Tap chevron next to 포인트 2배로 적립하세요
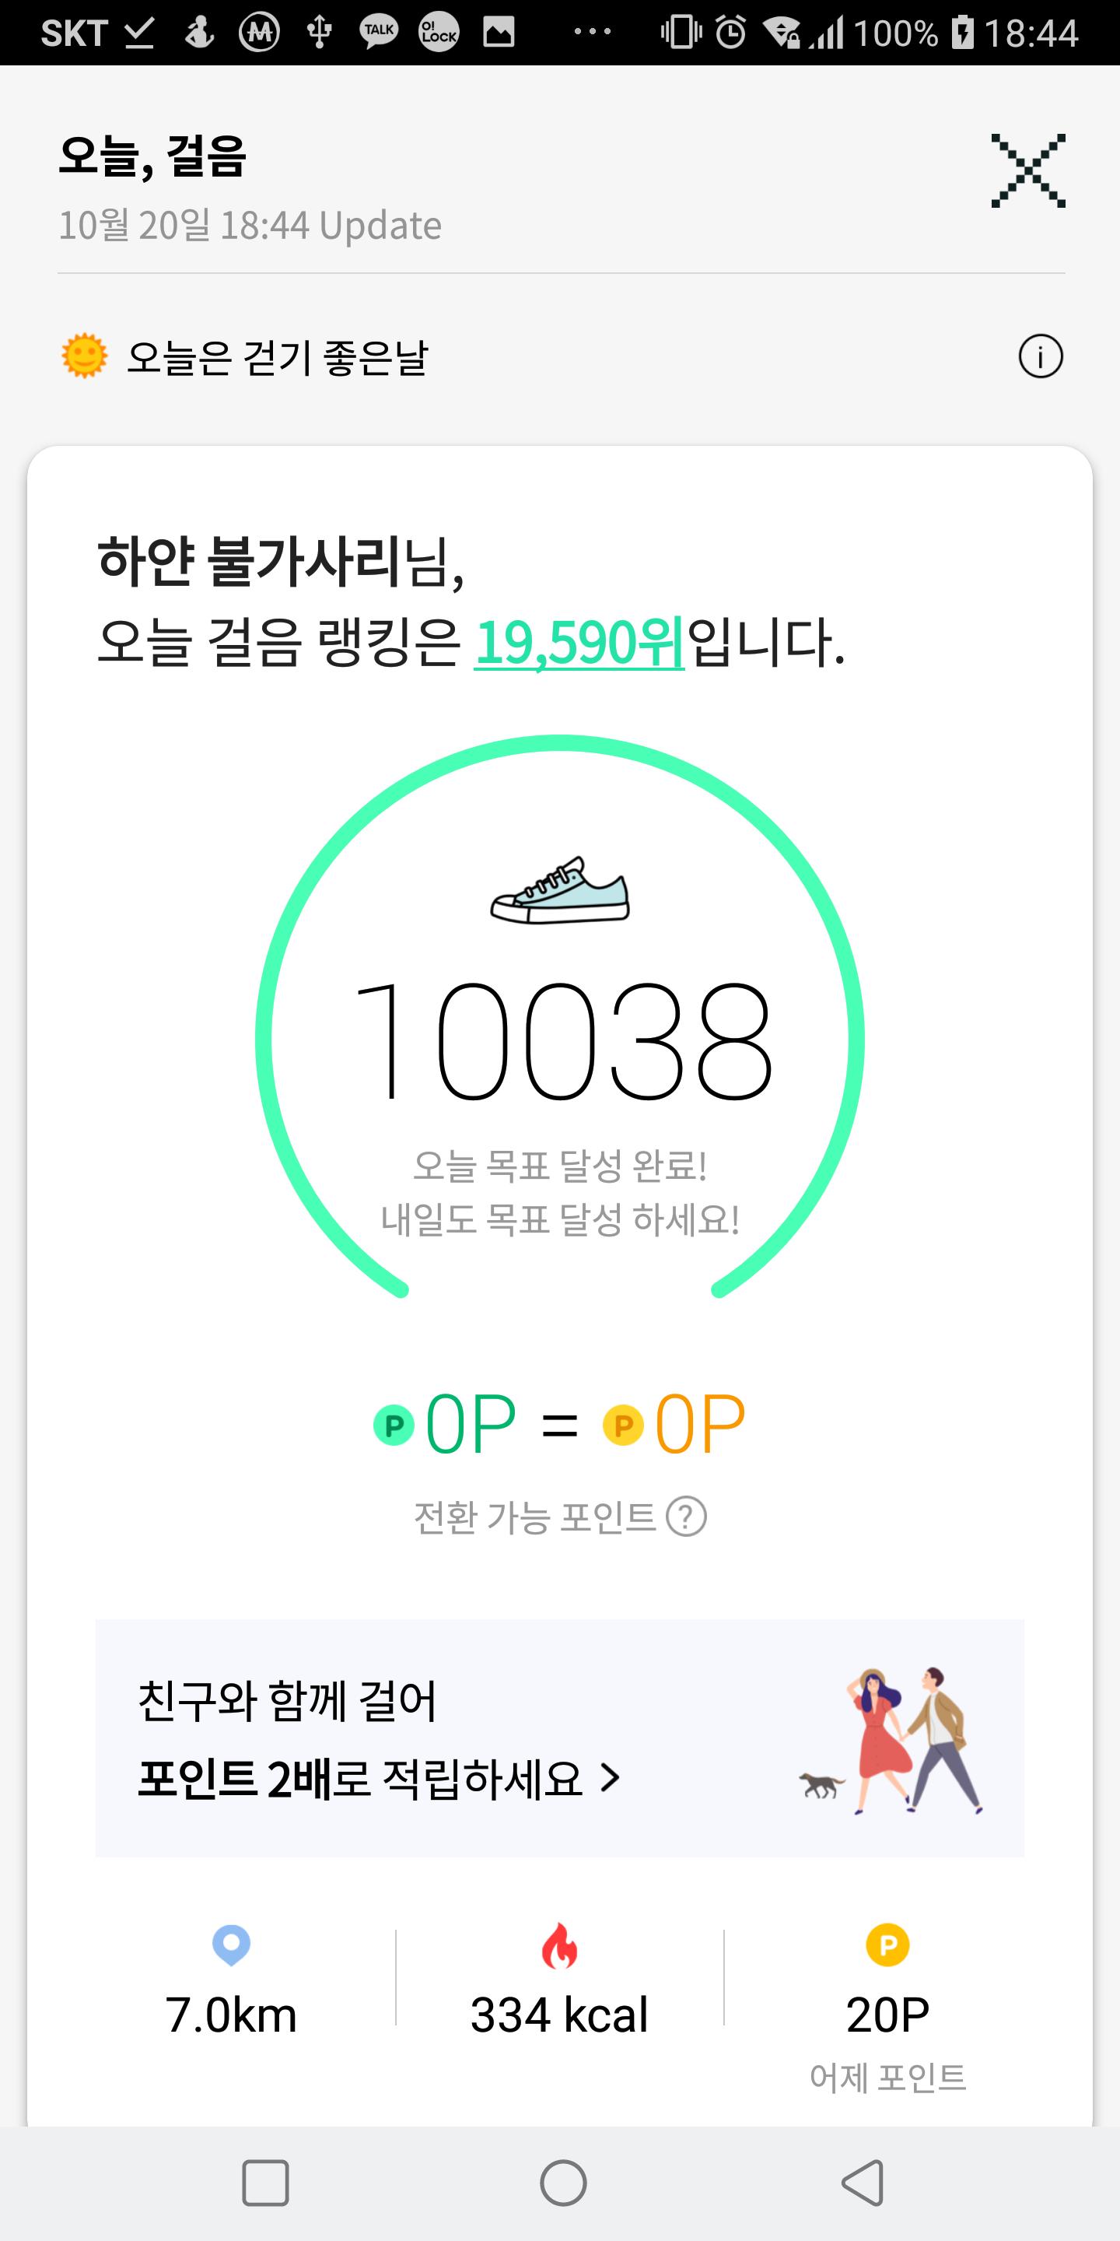 coord(611,1778)
